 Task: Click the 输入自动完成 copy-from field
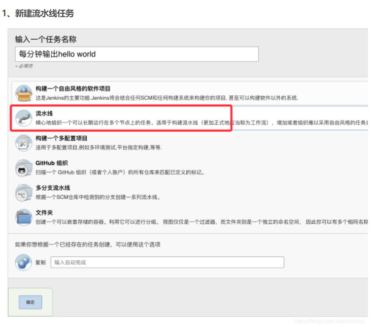point(167,262)
